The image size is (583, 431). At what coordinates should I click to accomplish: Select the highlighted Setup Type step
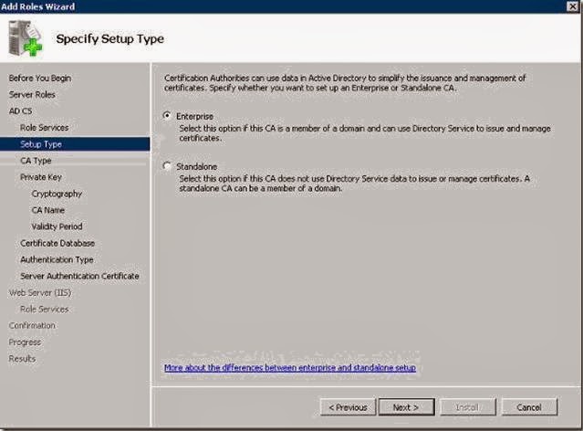(x=75, y=144)
